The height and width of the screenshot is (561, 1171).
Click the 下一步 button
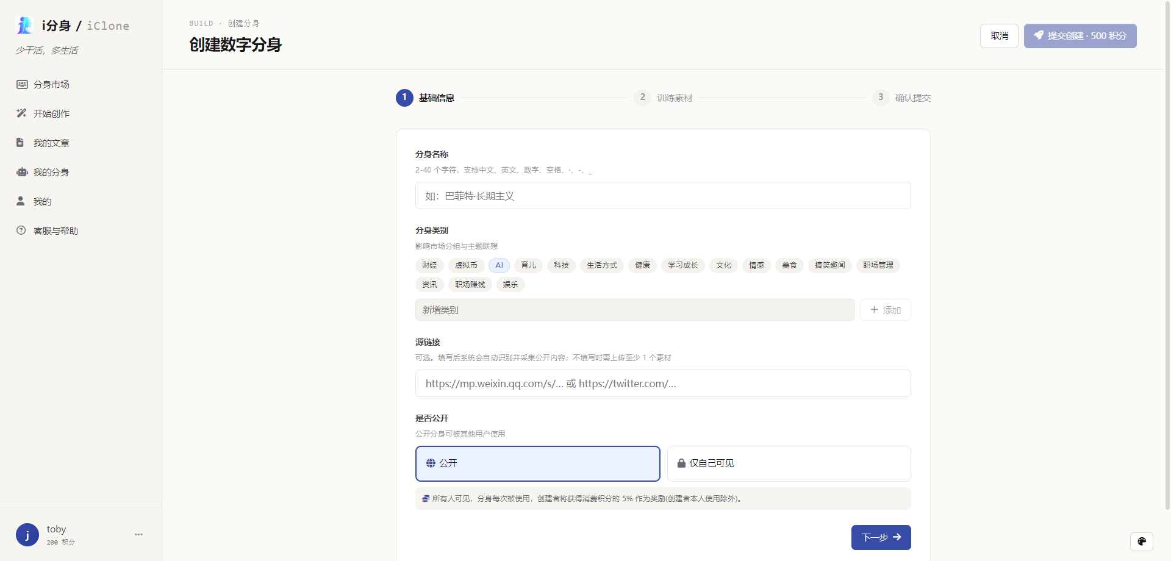click(x=881, y=537)
